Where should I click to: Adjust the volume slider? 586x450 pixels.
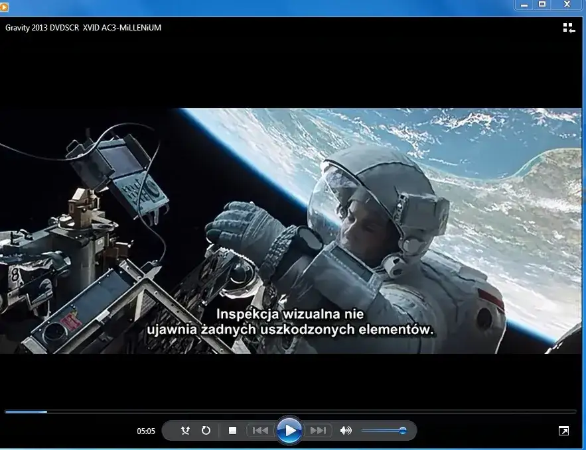pyautogui.click(x=384, y=431)
